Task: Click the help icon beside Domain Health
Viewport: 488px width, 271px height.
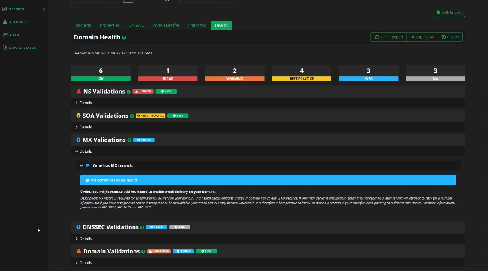Action: coord(124,37)
